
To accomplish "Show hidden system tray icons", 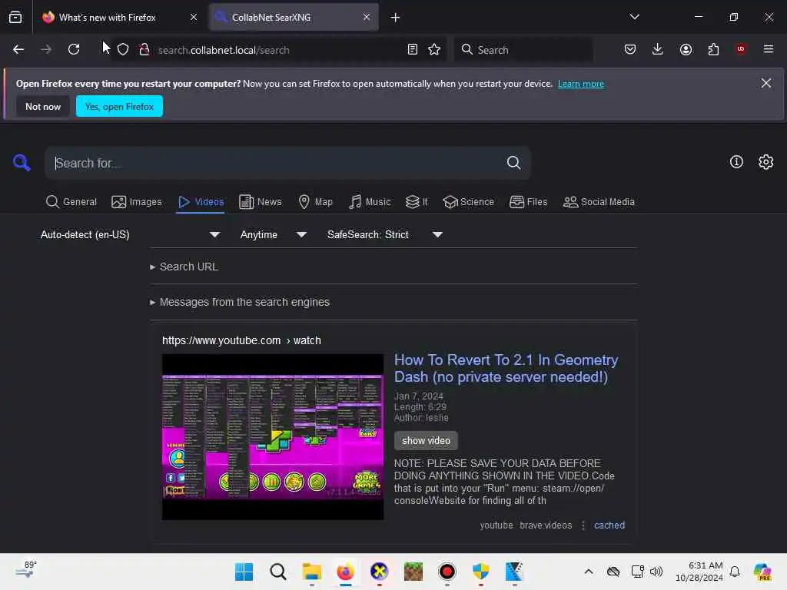I will [x=589, y=572].
